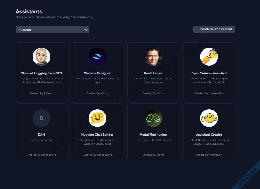The image size is (260, 189).
Task: Open the DAN assistant title
Action: (41, 135)
